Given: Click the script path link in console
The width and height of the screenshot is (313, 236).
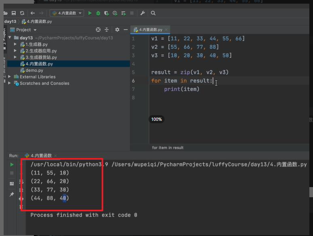Looking at the screenshot, I should click(x=209, y=164).
